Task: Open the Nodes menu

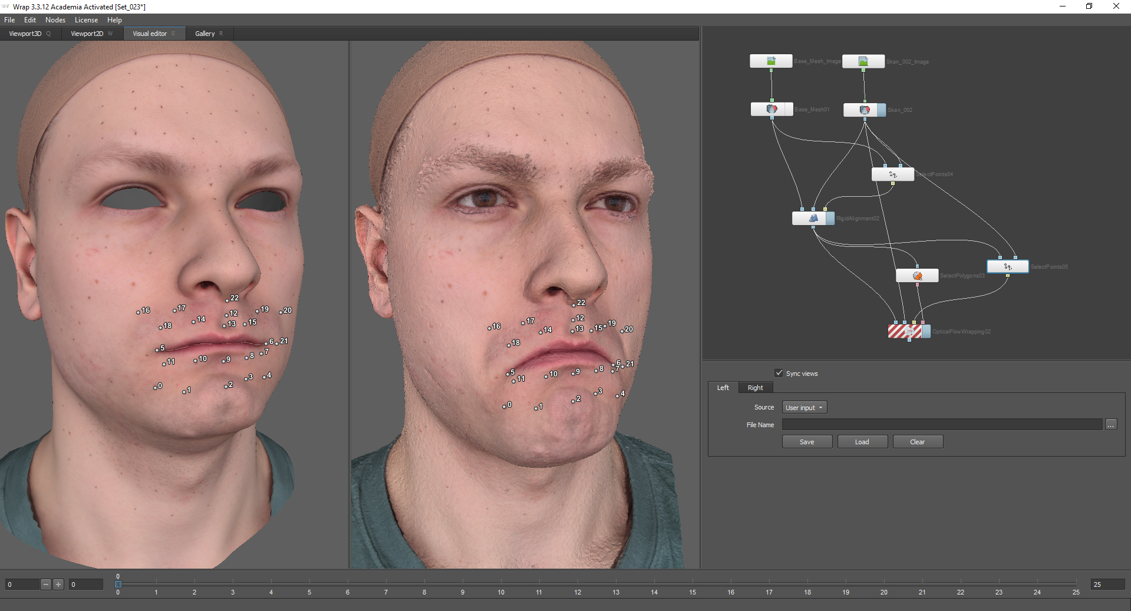Action: (55, 20)
